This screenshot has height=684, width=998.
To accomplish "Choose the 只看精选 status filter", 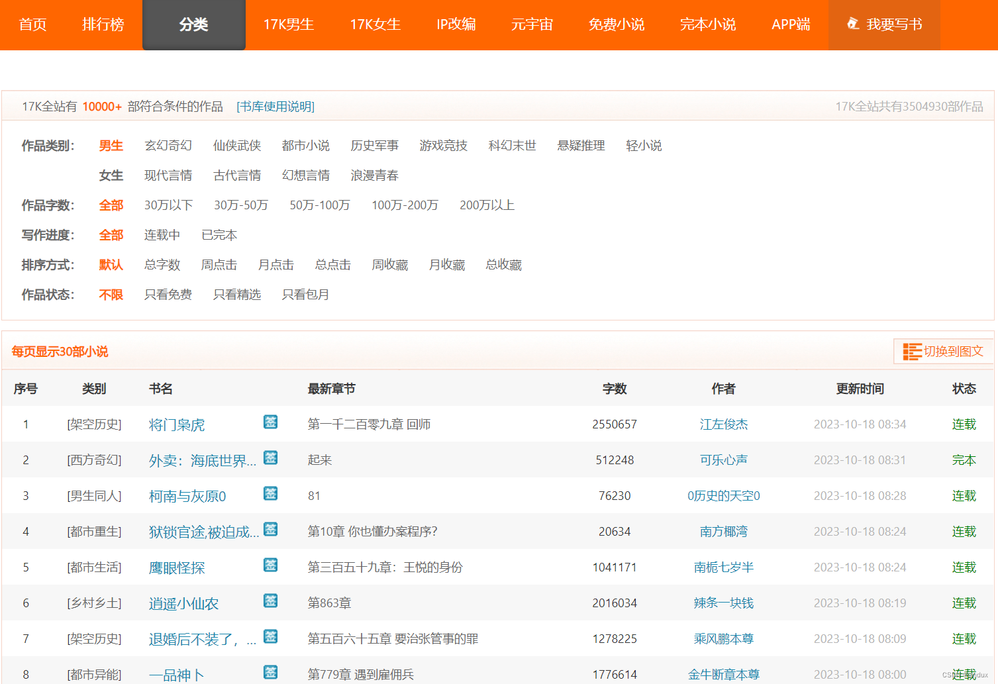I will pos(237,295).
